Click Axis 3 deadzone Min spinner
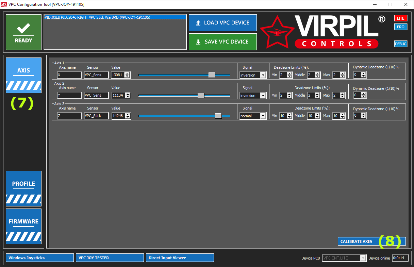 [286, 116]
